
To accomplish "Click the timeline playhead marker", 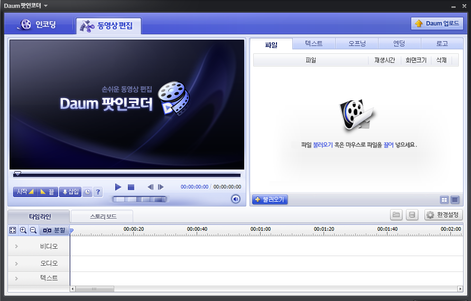I will pos(71,231).
